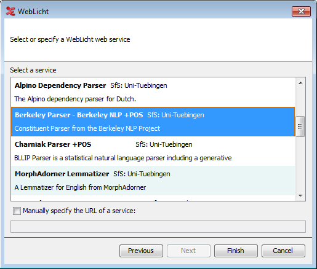Click the Lemmatizer for English description

point(80,187)
